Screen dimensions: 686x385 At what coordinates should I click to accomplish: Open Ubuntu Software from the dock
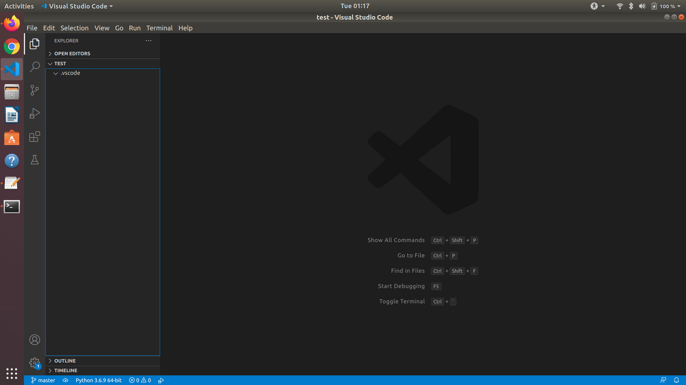[x=12, y=138]
